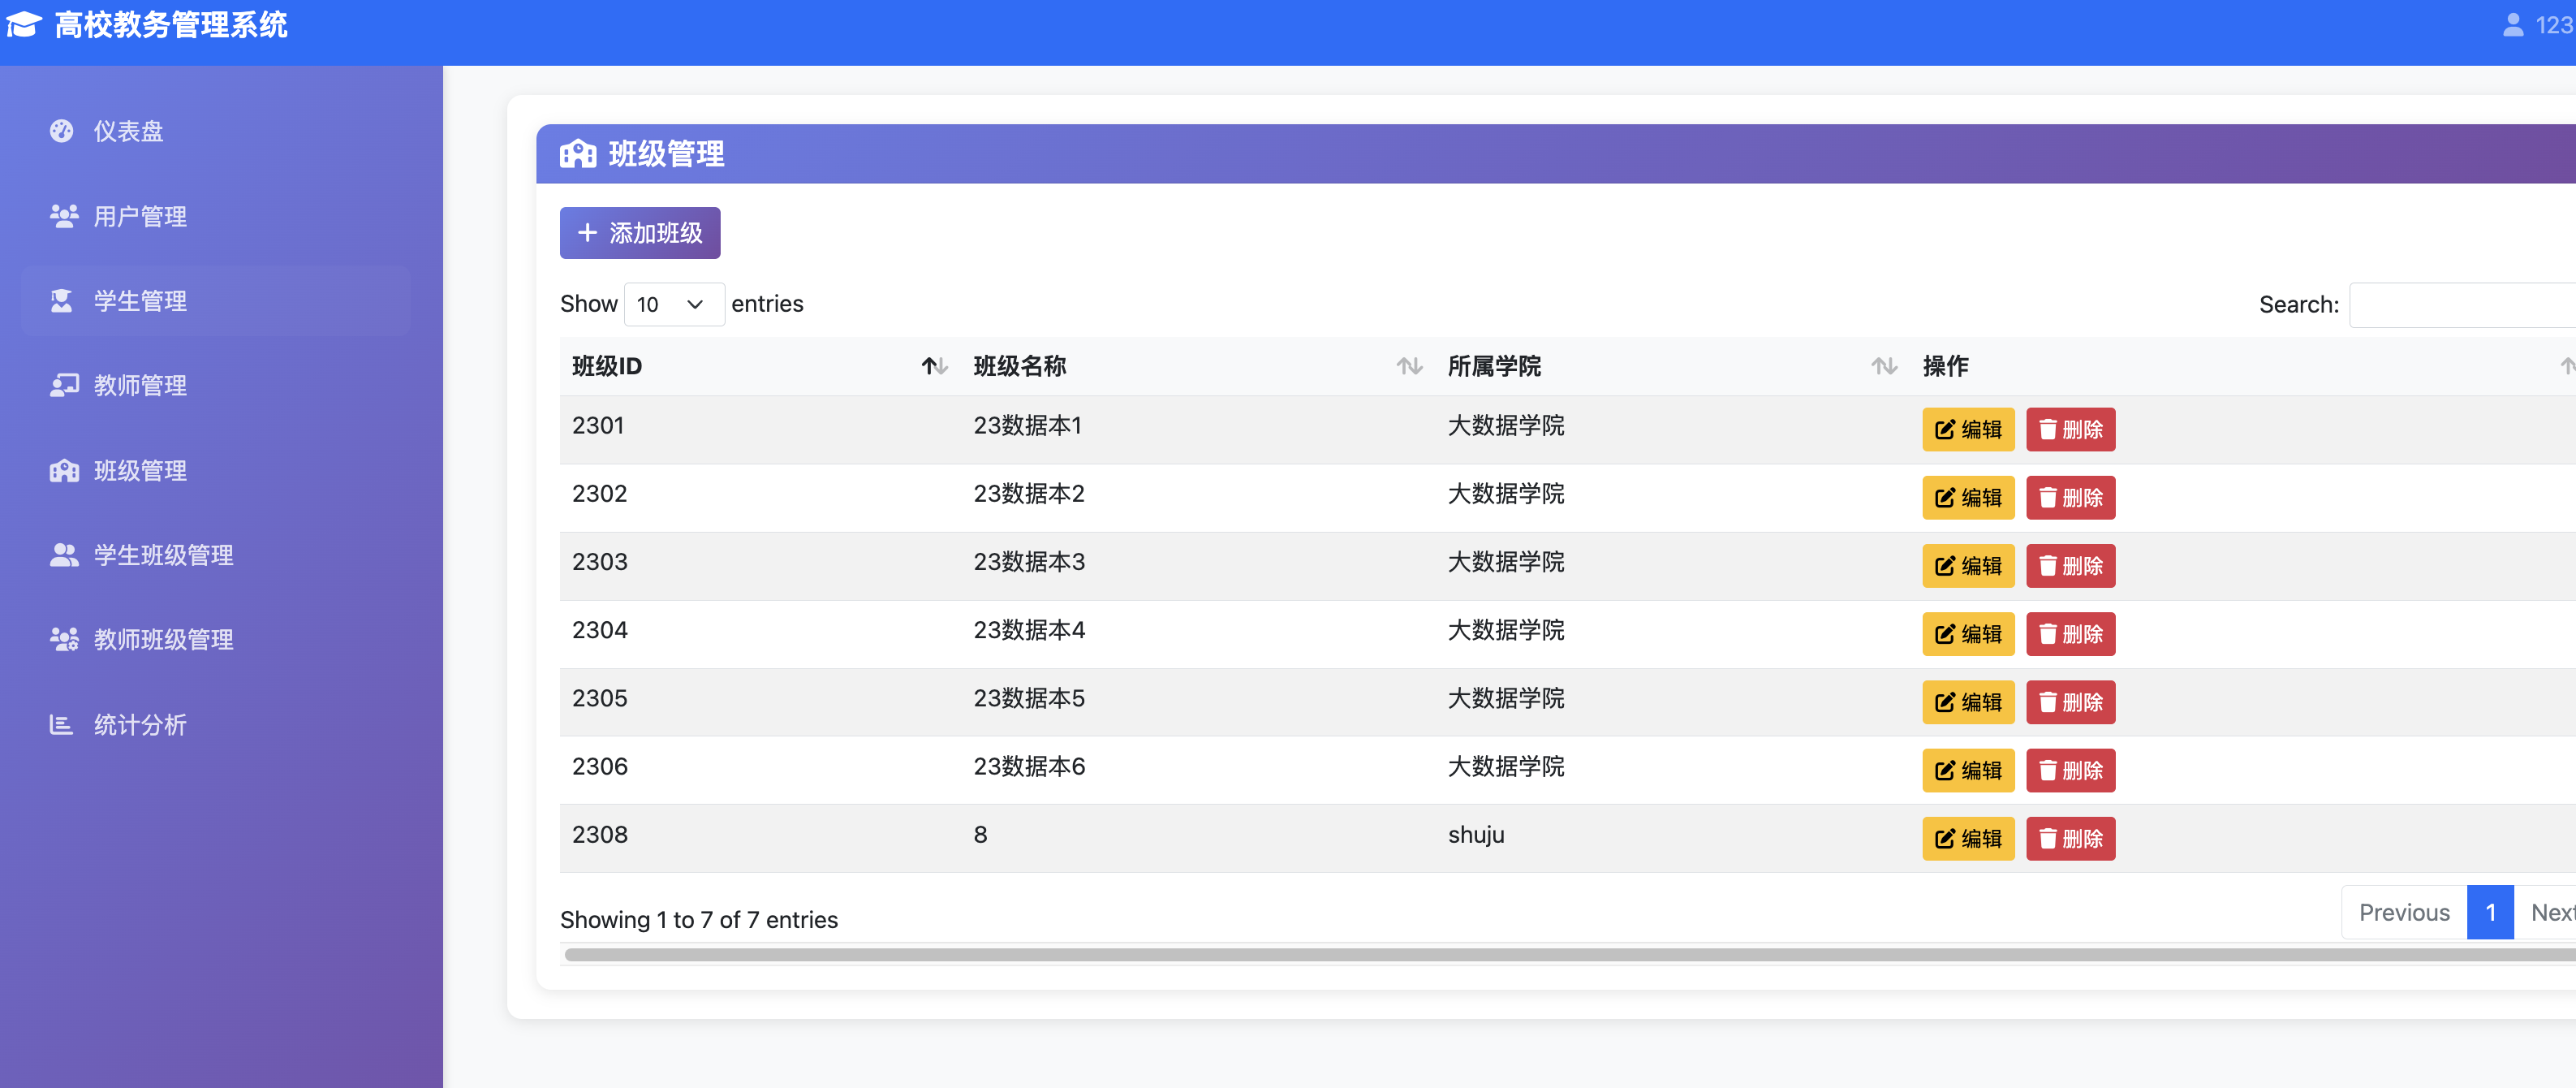Click the graduation cap logo icon
Viewport: 2576px width, 1088px height.
(x=24, y=24)
